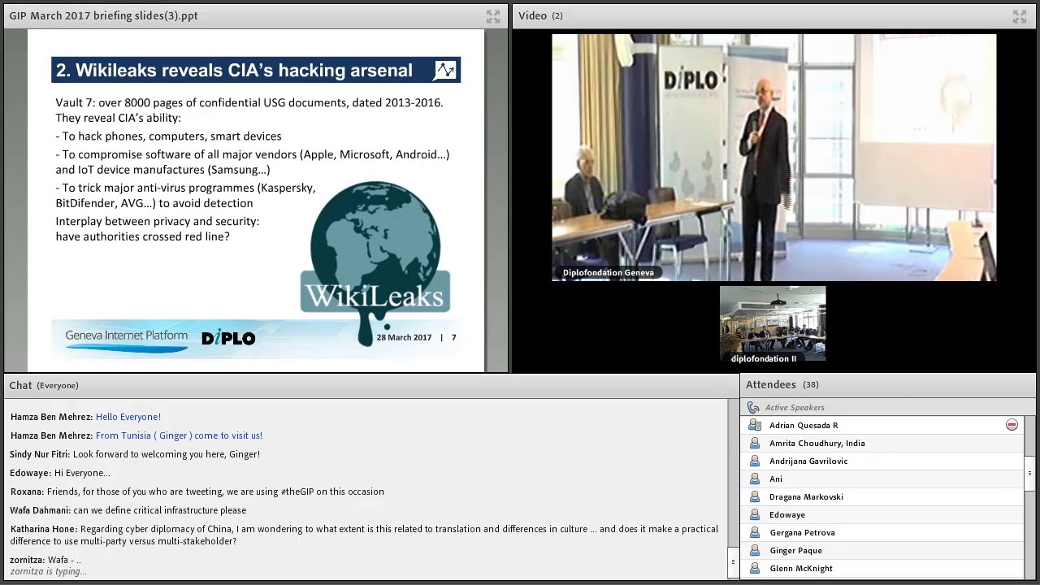Click Wafa Dahmani's critical infrastructure message
The width and height of the screenshot is (1040, 585).
(x=128, y=510)
